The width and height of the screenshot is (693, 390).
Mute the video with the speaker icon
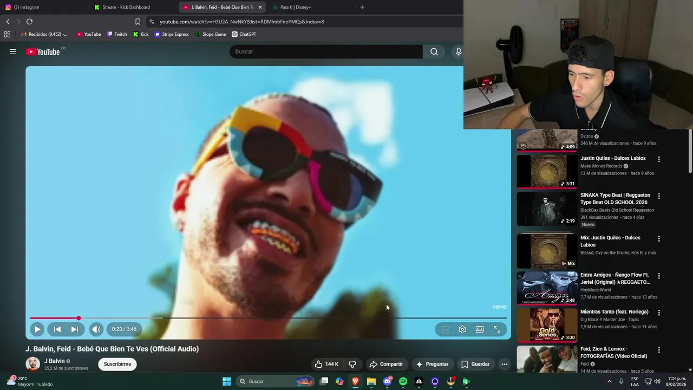point(96,329)
